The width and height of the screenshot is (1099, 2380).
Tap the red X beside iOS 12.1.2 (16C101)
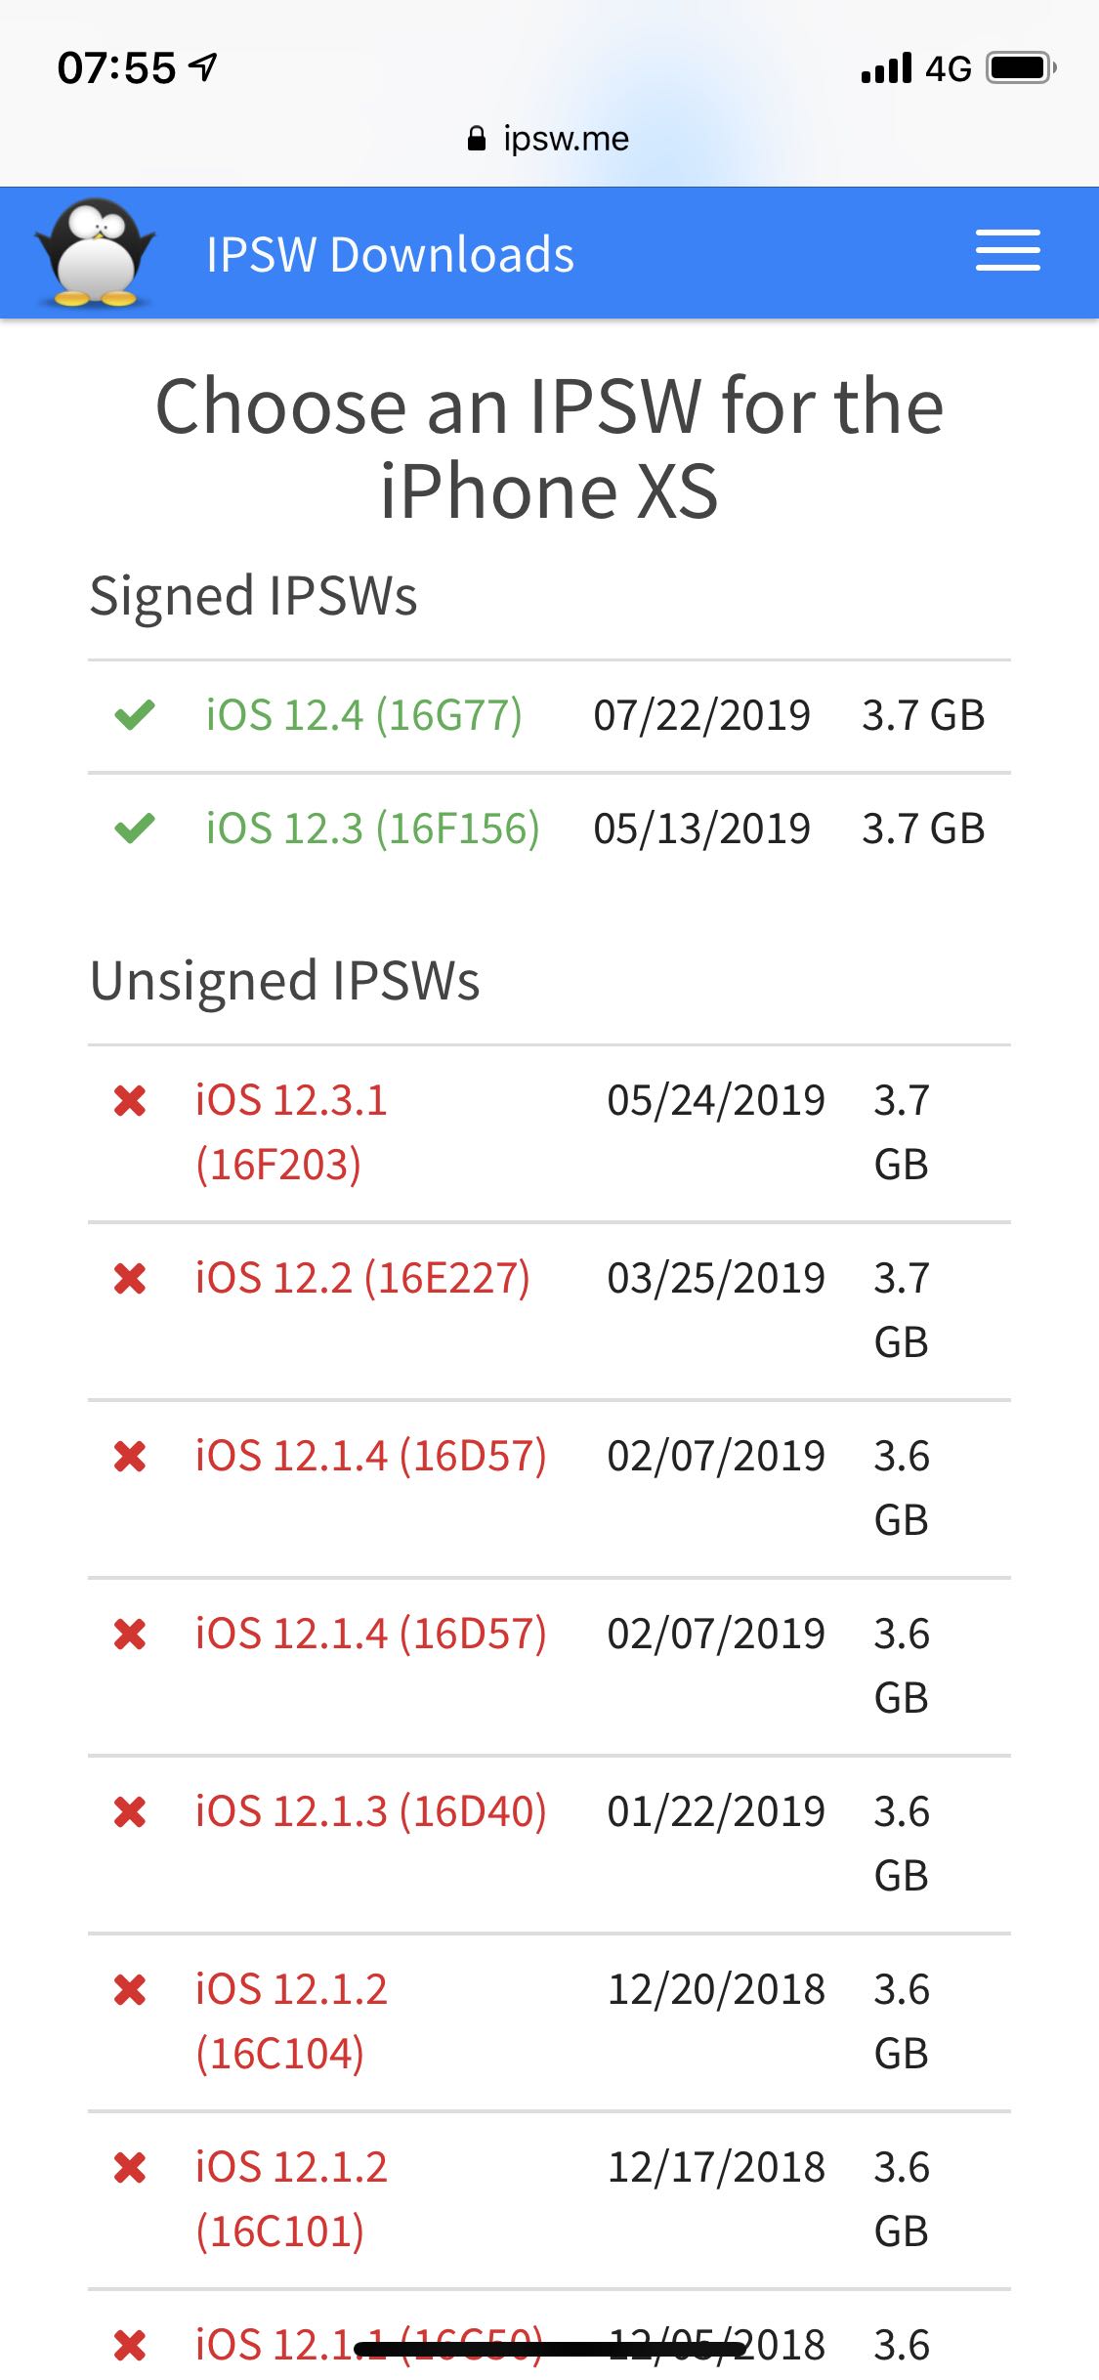(130, 2168)
